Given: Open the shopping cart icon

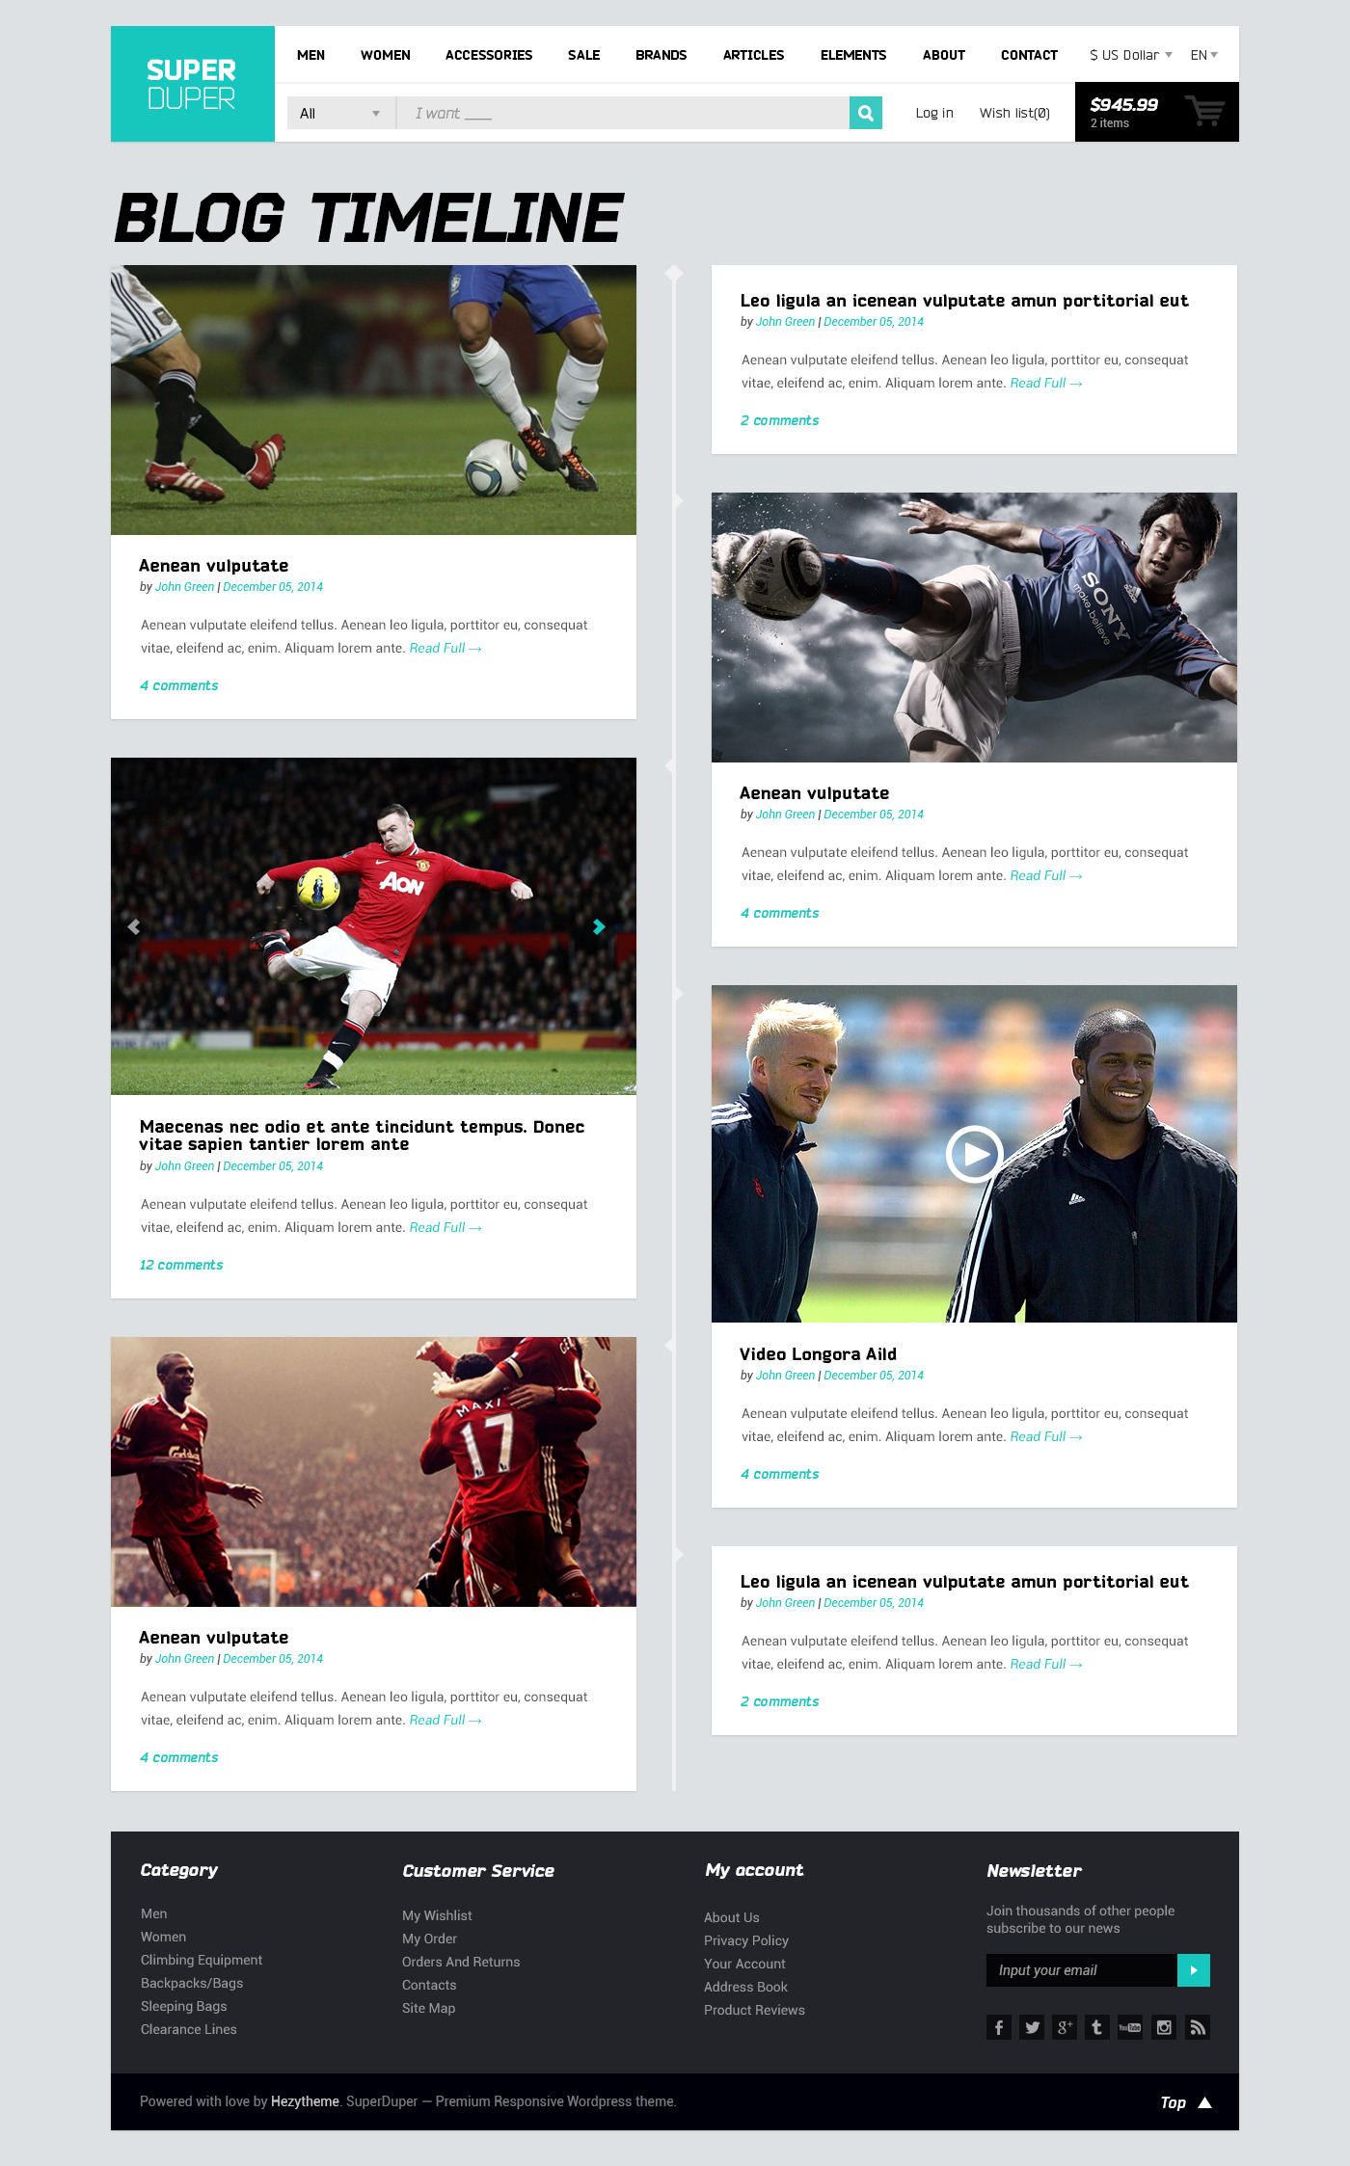Looking at the screenshot, I should pyautogui.click(x=1204, y=111).
